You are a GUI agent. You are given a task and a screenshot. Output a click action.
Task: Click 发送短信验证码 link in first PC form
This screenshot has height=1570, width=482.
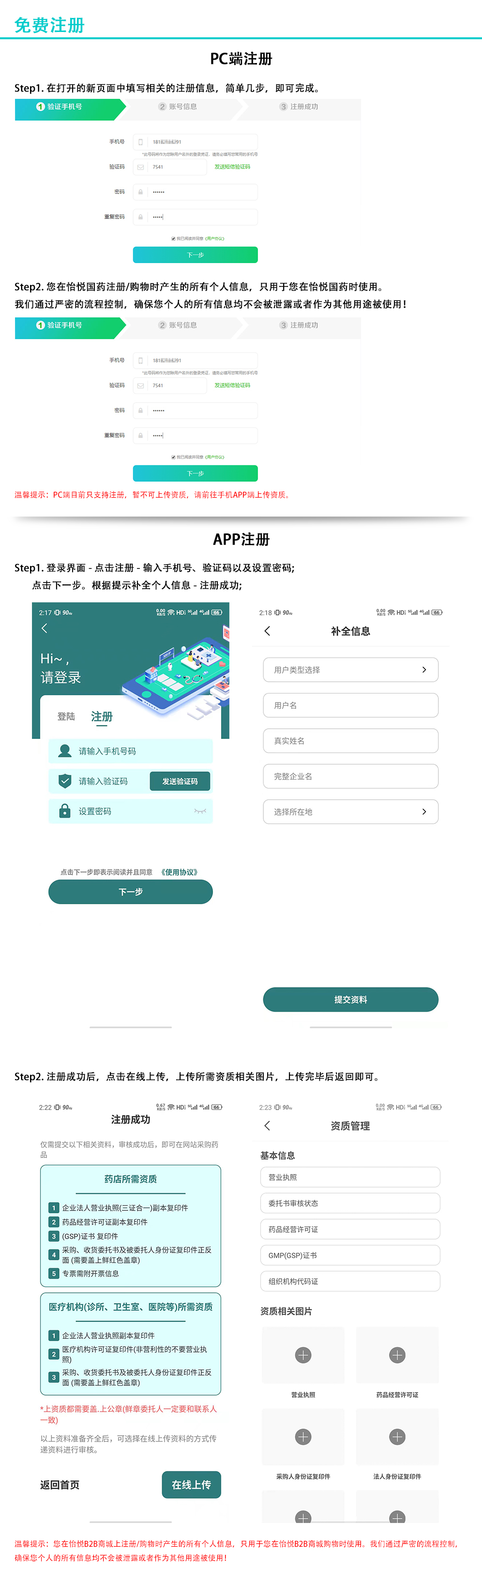[232, 166]
